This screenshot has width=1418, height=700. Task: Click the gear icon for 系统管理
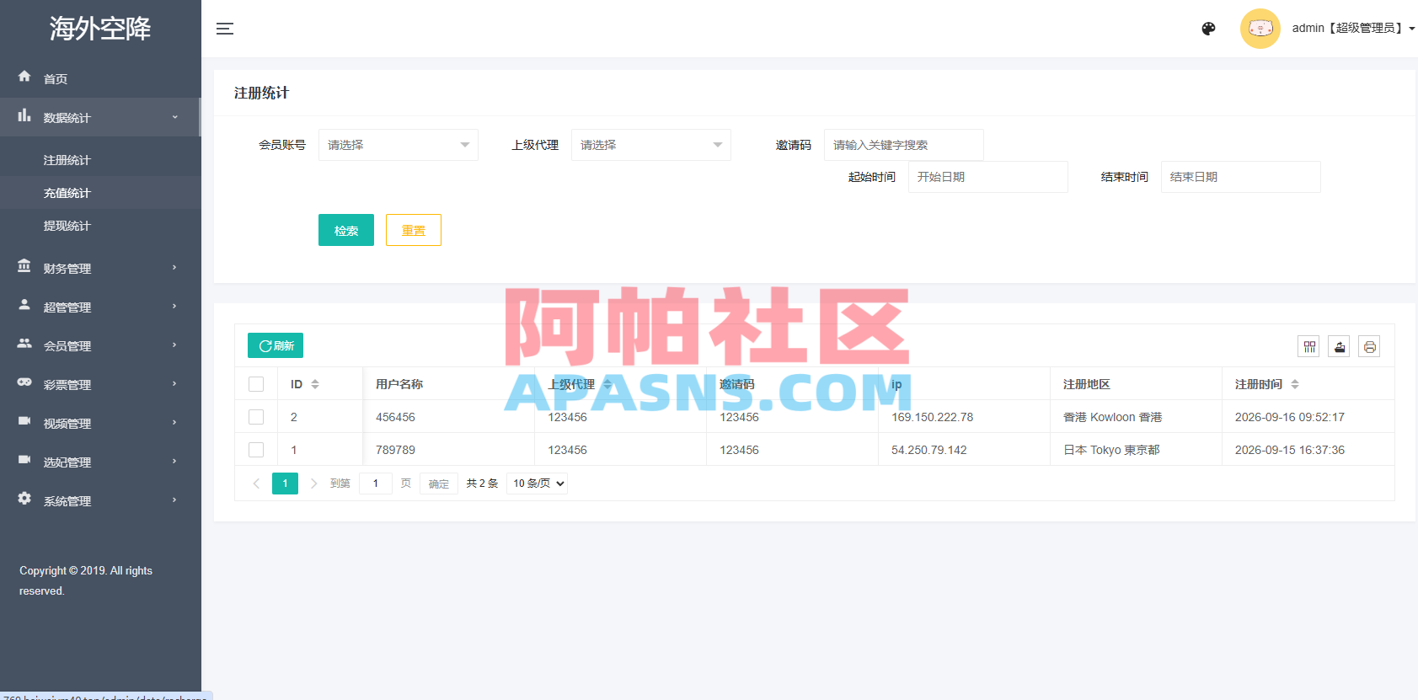24,499
